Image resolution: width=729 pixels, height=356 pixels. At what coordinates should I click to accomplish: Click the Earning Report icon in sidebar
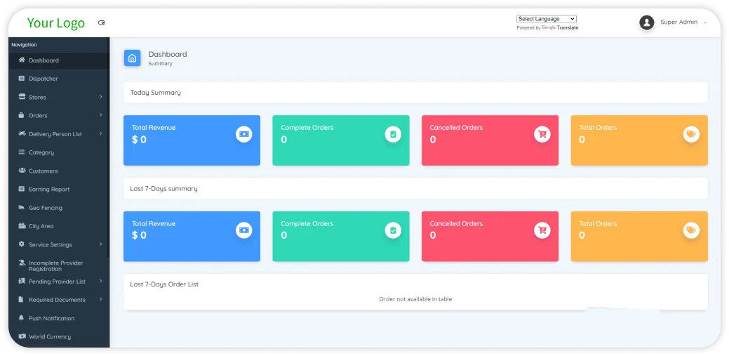pyautogui.click(x=21, y=189)
